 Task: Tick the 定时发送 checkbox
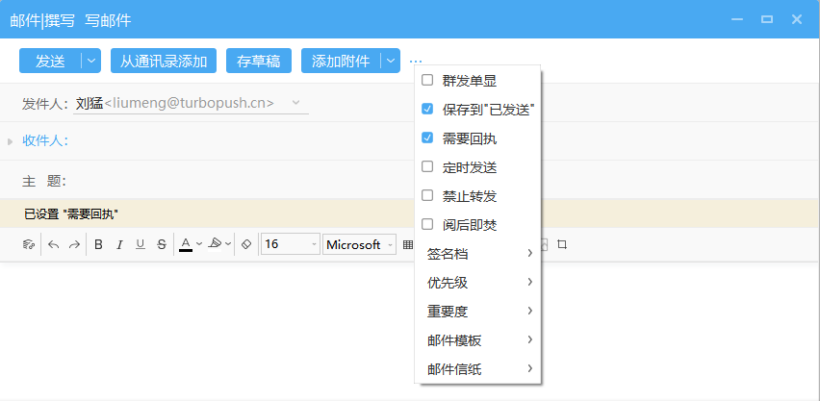point(427,167)
